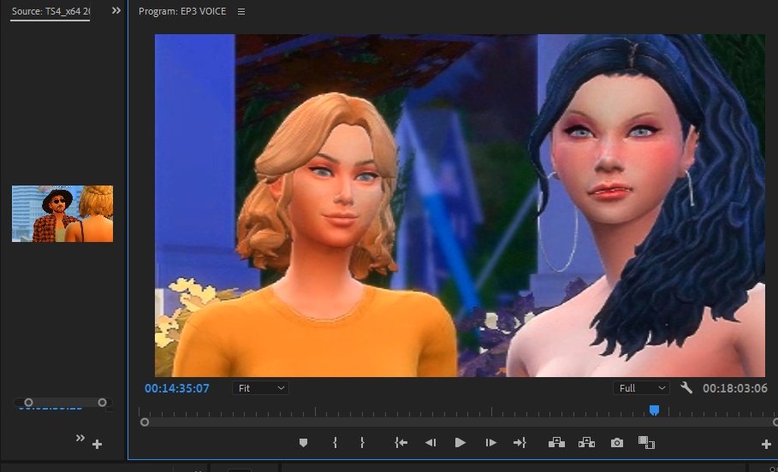Click Program: EP3 VOICE panel title
The height and width of the screenshot is (472, 778).
click(x=182, y=11)
